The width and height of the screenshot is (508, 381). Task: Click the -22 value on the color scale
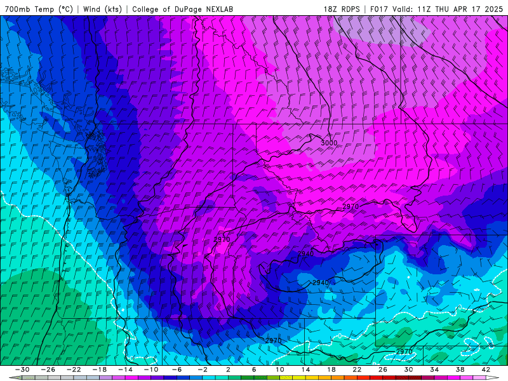[x=74, y=370]
